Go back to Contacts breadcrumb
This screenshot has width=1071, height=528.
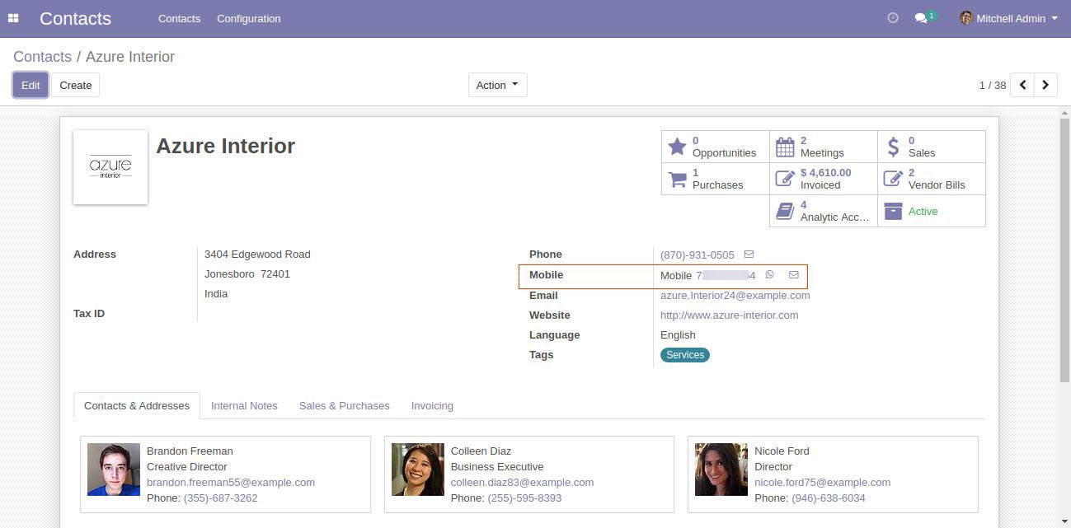(x=42, y=57)
